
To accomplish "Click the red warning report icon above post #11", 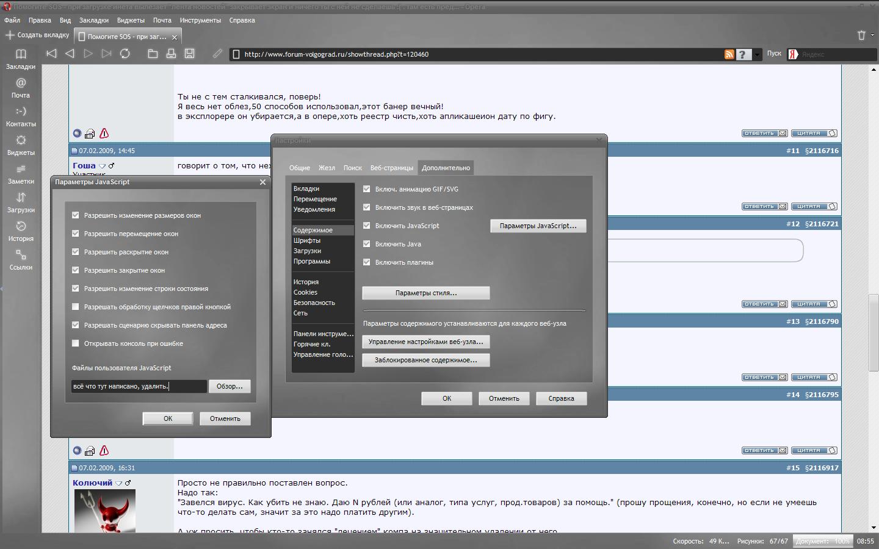I will pos(104,133).
